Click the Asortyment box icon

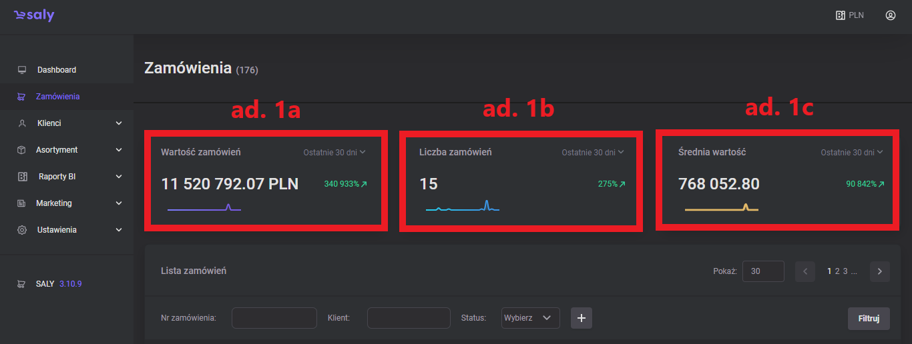pyautogui.click(x=22, y=150)
